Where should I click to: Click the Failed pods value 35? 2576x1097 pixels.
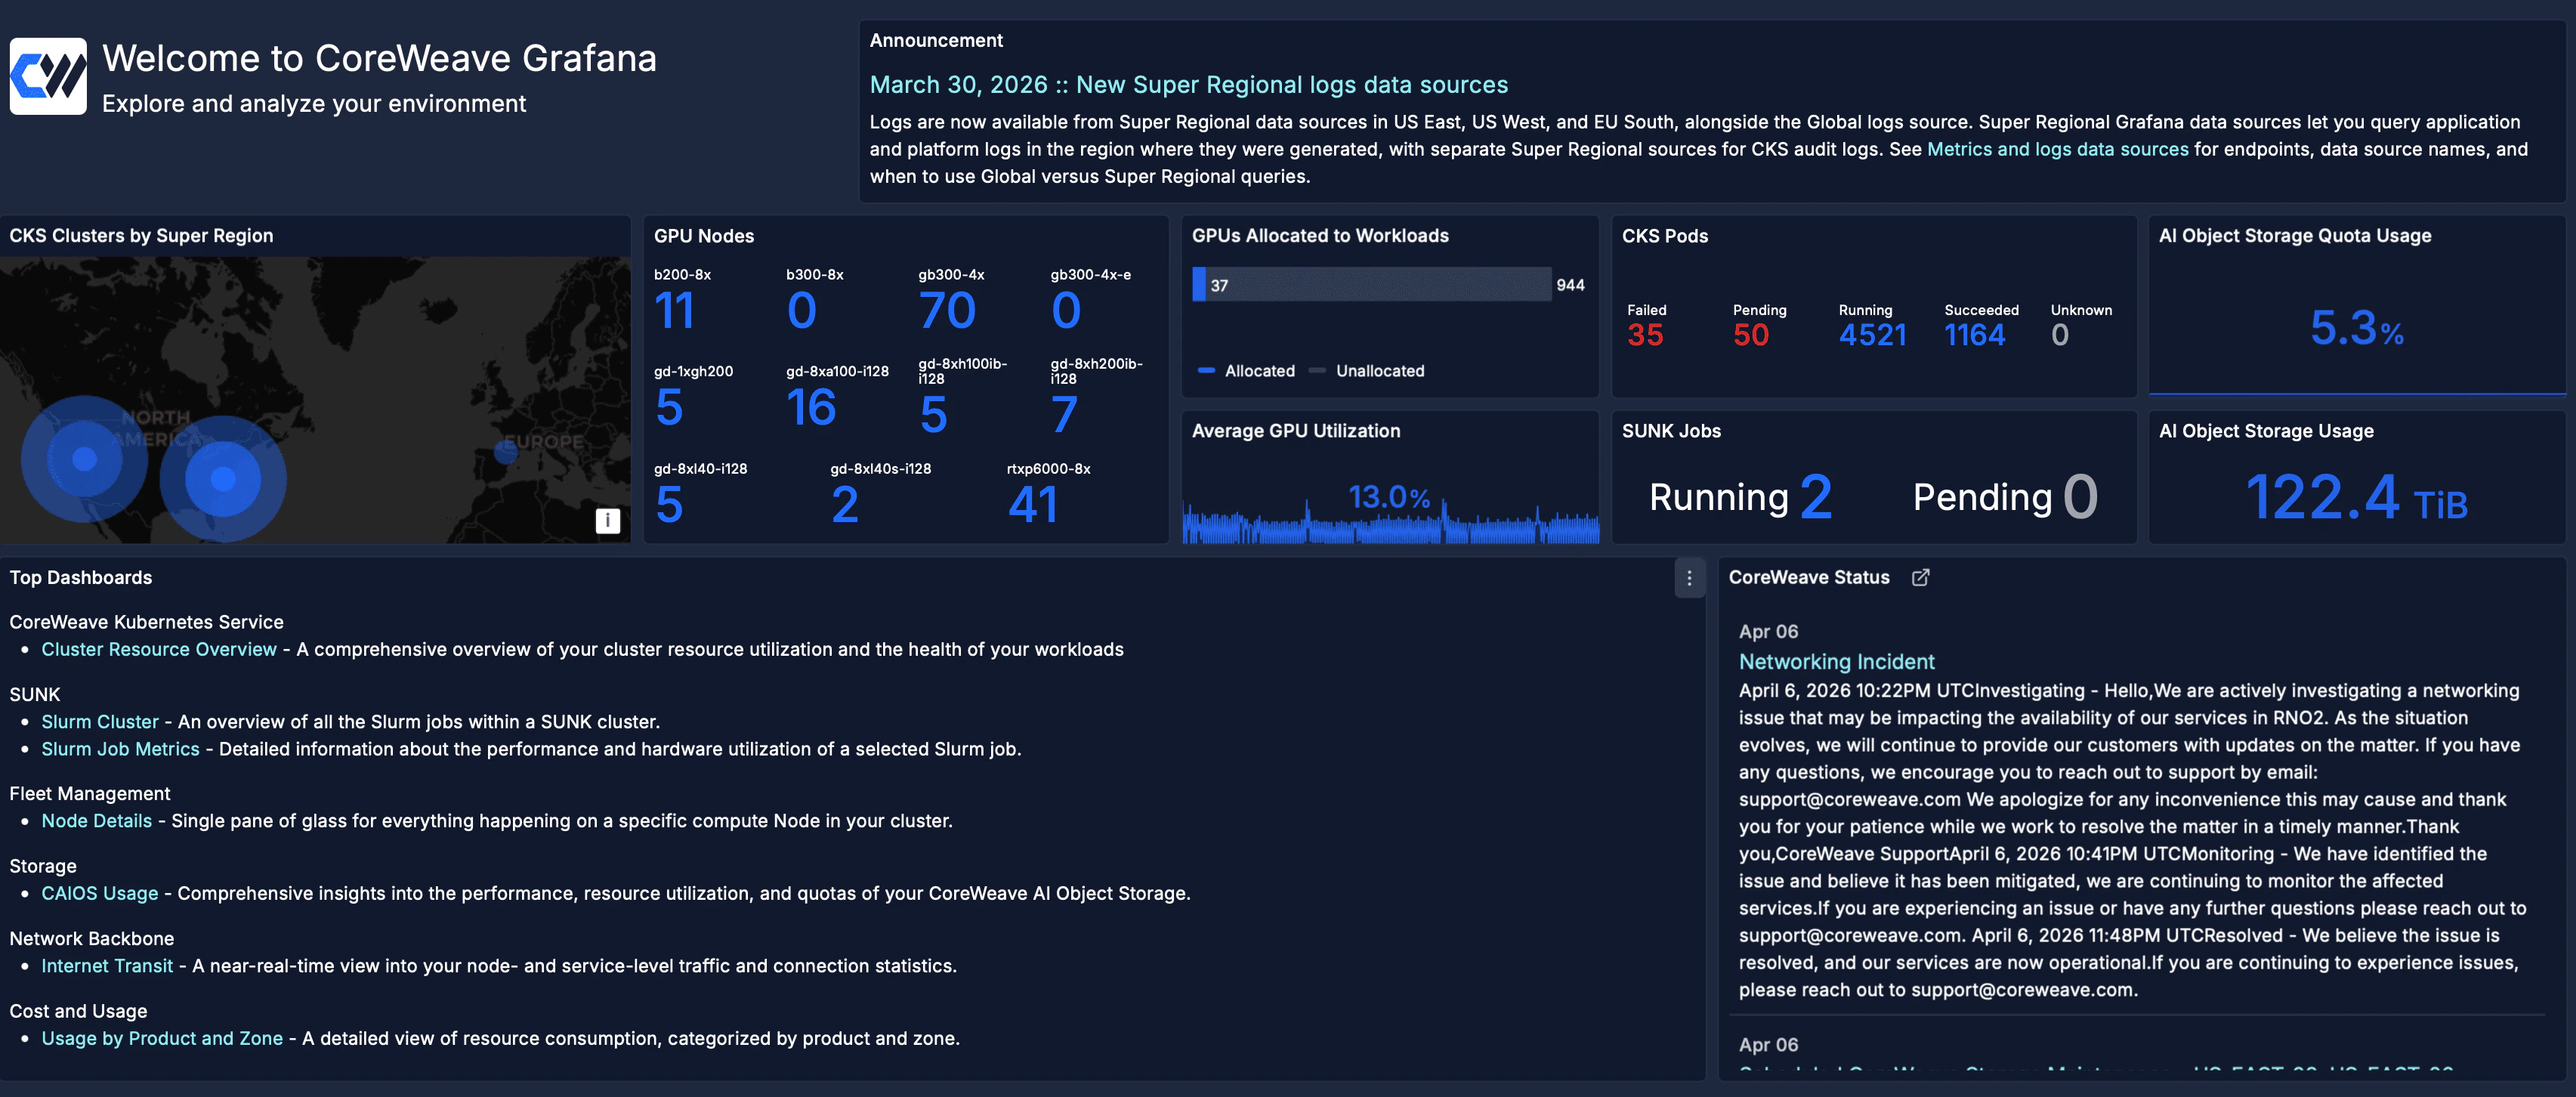tap(1645, 335)
